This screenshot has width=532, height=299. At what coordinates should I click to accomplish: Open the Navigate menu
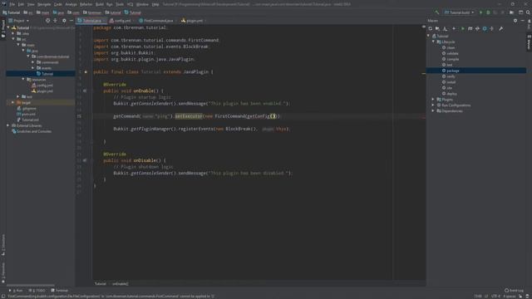tap(44, 4)
